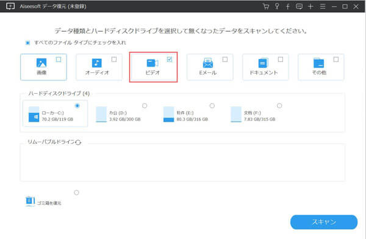Select the C: drive radio button
This screenshot has width=366, height=239.
(x=77, y=106)
